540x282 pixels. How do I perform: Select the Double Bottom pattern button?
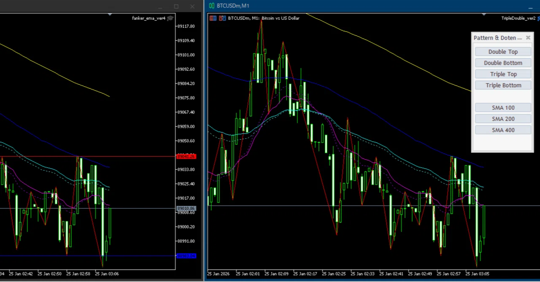[x=503, y=63]
